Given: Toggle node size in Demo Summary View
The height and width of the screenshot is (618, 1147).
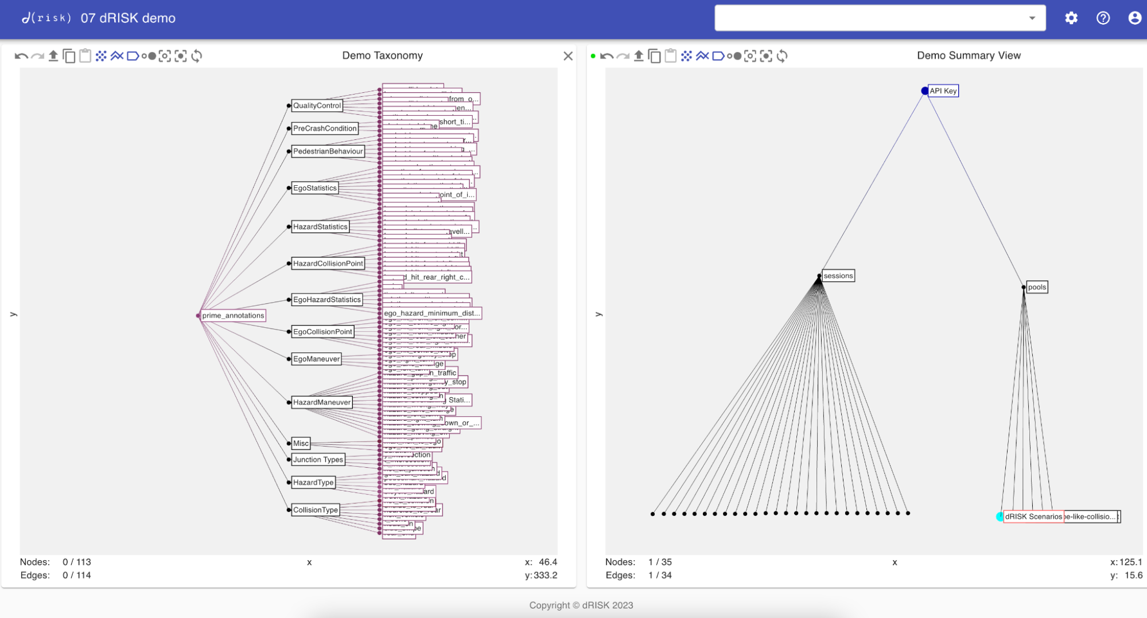Looking at the screenshot, I should tap(734, 56).
